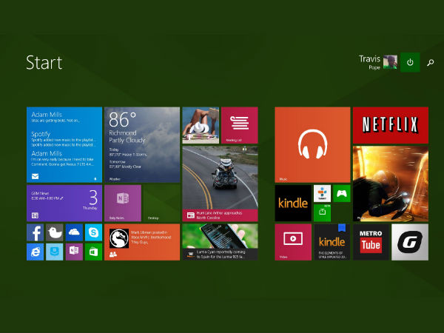The height and width of the screenshot is (333, 444).
Task: Open the MetroTube tile
Action: [370, 242]
